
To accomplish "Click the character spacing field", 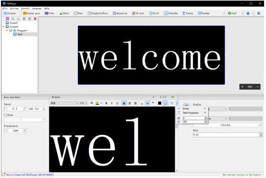I will click(194, 118).
